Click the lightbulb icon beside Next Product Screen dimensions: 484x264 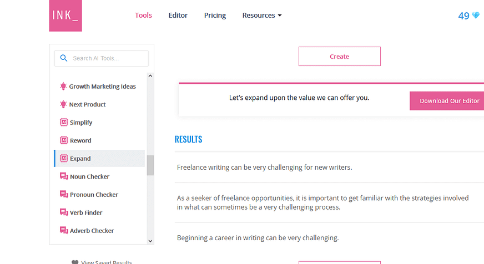pyautogui.click(x=63, y=104)
